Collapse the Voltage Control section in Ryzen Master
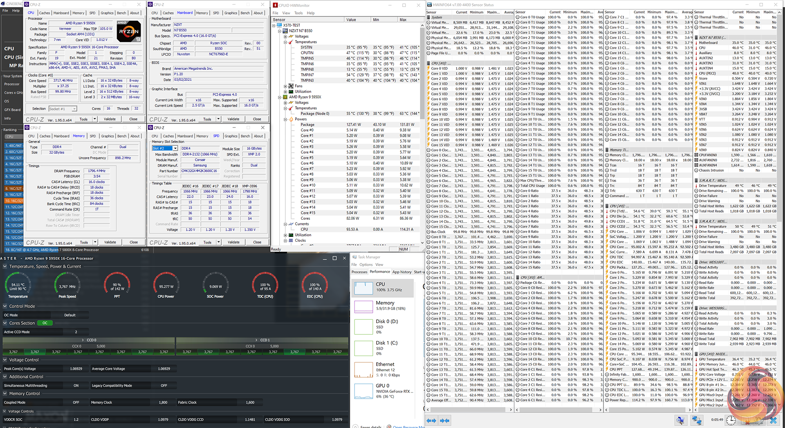Viewport: 785px width, 428px height. (x=5, y=360)
